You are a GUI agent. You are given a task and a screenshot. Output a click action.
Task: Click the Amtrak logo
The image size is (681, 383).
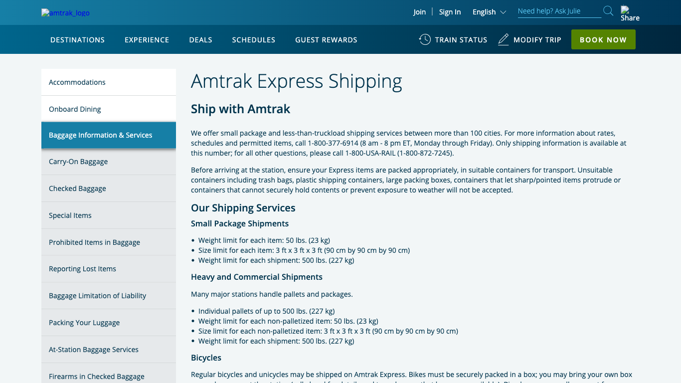[65, 13]
